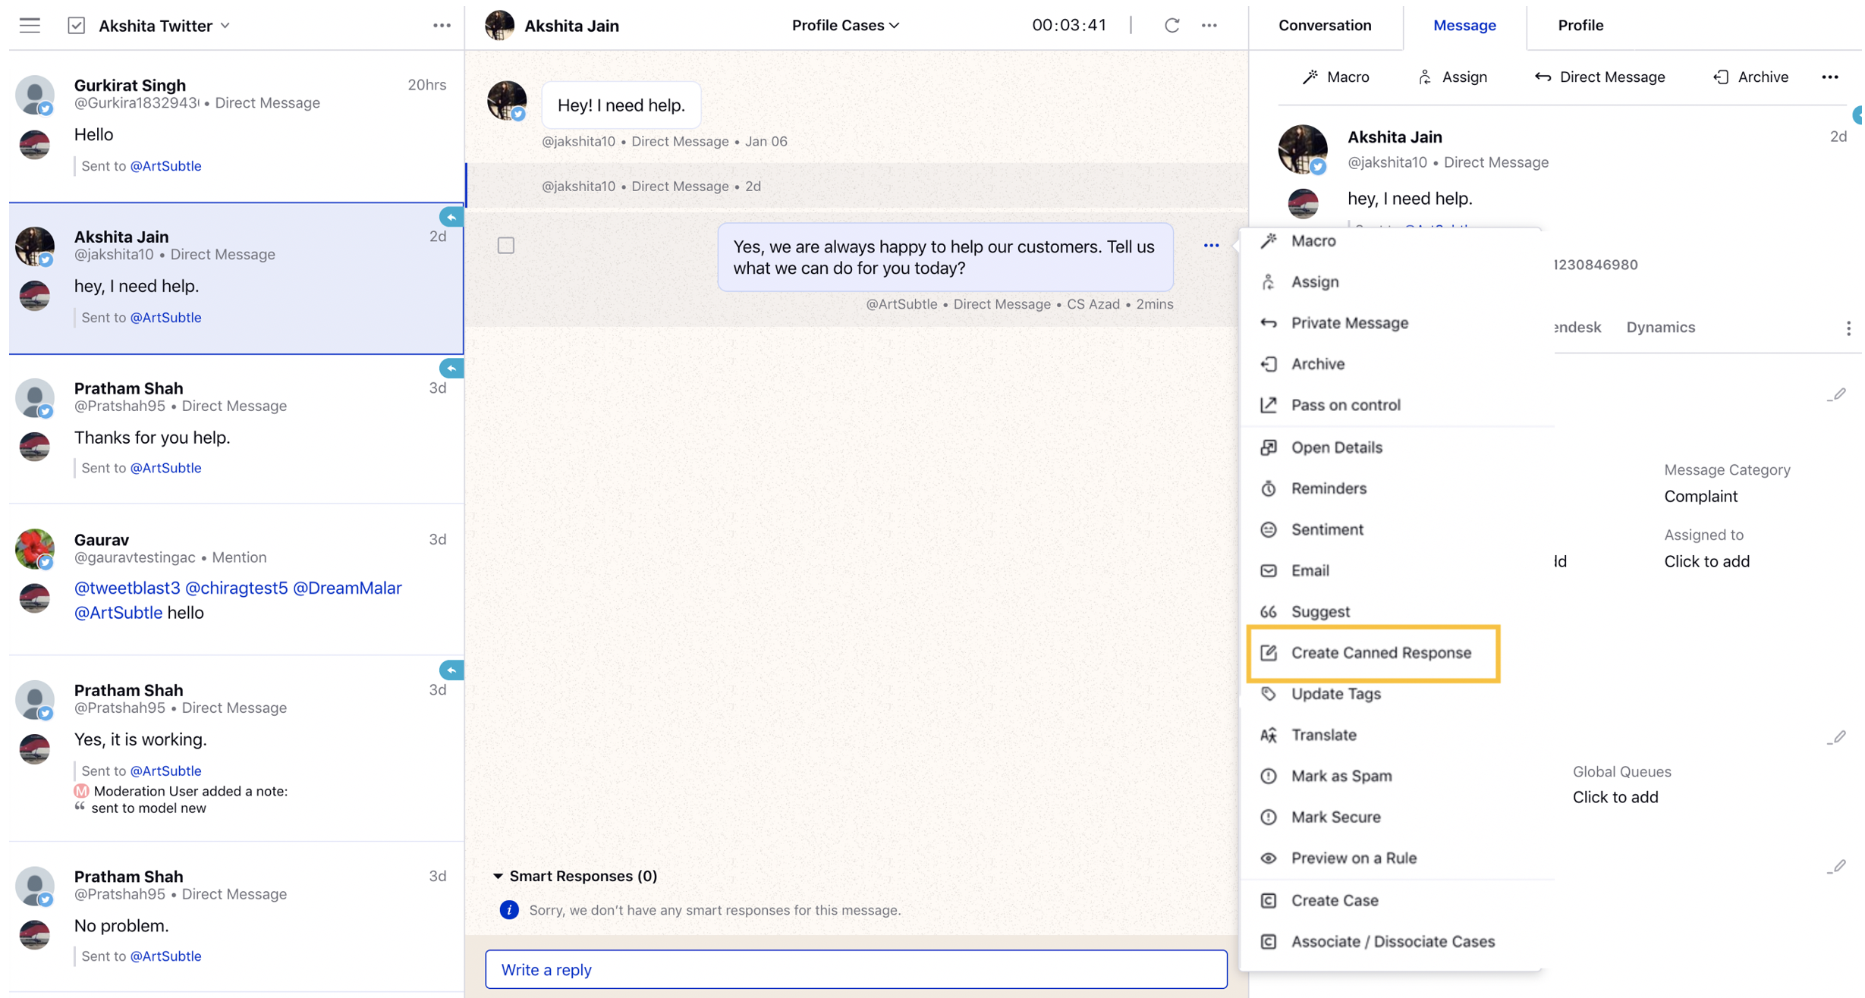Switch to the Profile tab
The height and width of the screenshot is (998, 1865).
coord(1580,24)
